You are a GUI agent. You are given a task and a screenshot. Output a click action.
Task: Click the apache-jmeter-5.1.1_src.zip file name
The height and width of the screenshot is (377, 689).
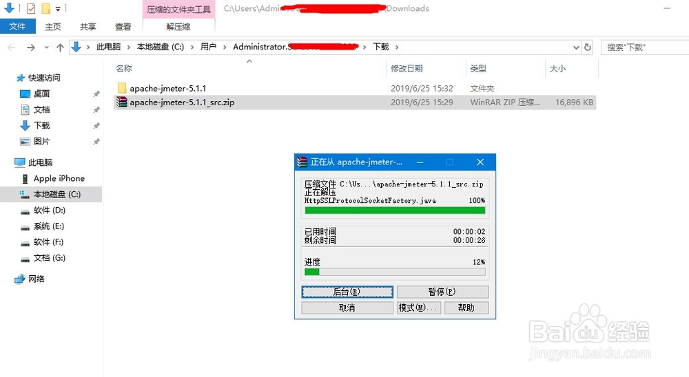point(182,103)
